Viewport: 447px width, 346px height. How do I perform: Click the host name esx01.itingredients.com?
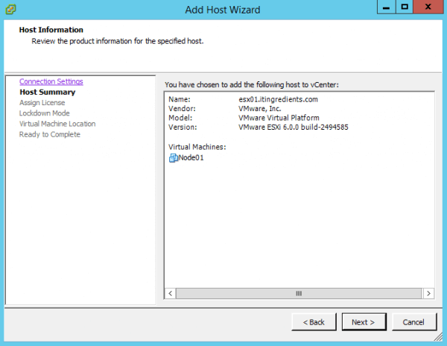(x=278, y=99)
